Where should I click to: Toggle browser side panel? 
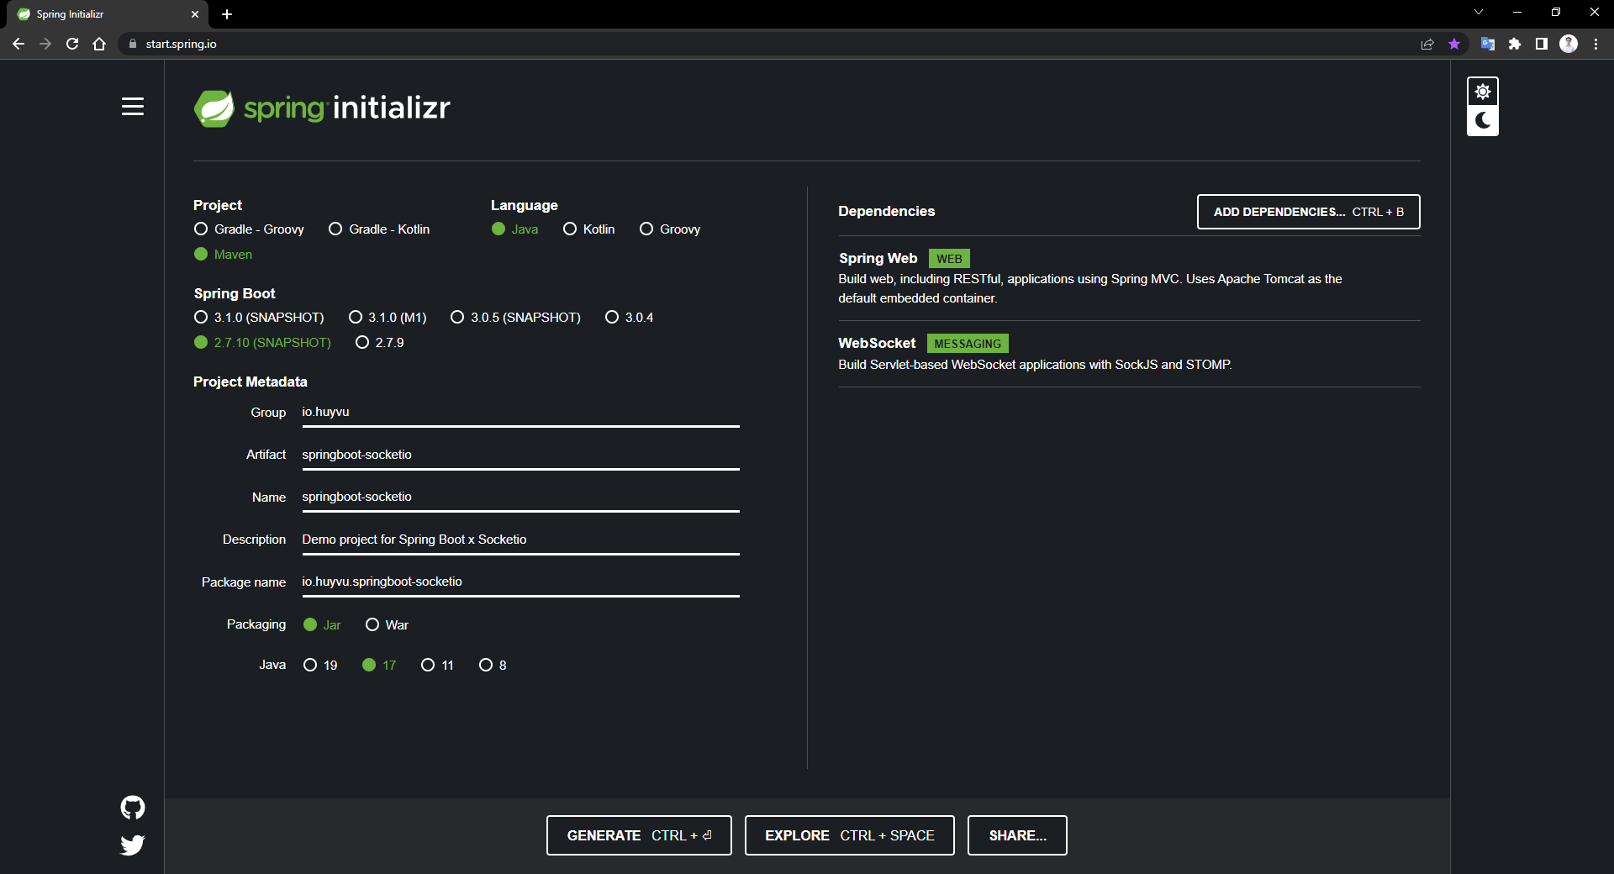(x=1542, y=44)
